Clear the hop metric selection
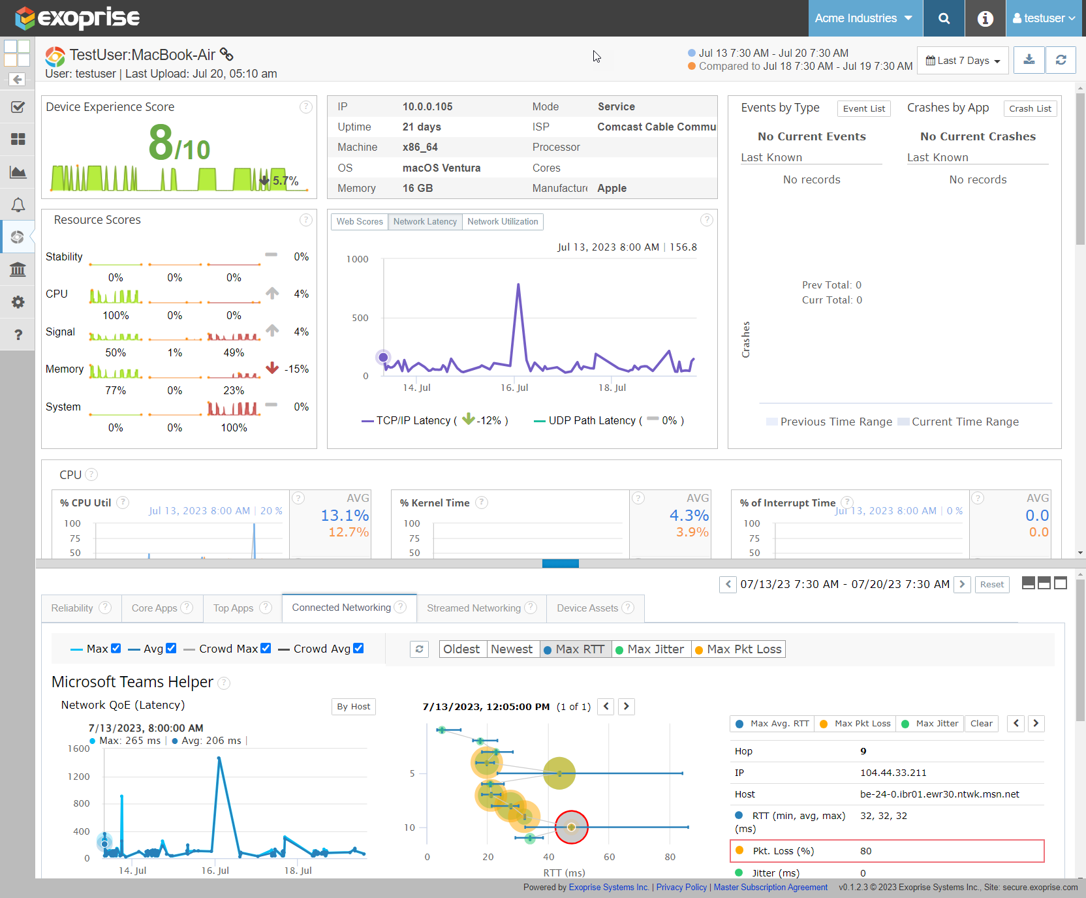 click(x=981, y=724)
